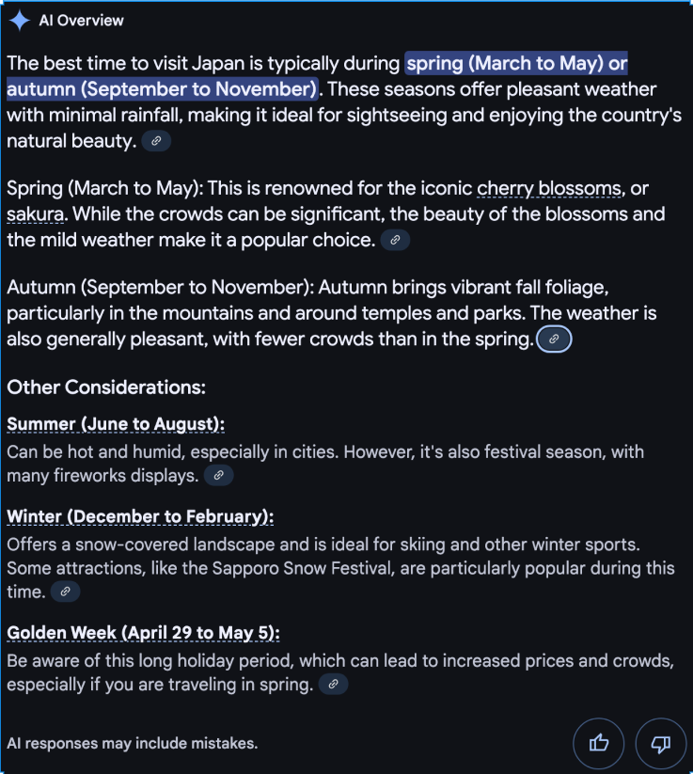Open source link after 'popular choice'

click(x=395, y=240)
